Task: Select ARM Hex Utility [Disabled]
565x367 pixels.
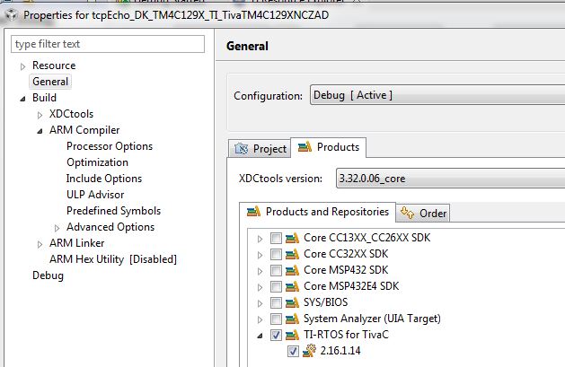Action: click(x=113, y=259)
